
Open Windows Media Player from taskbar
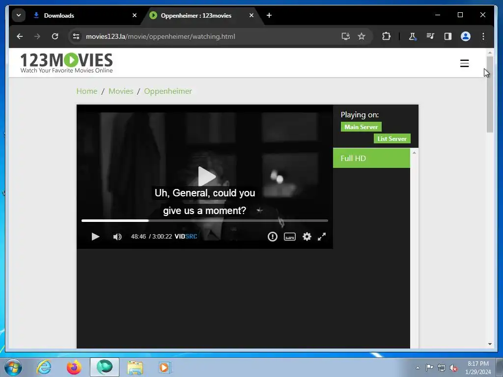[x=165, y=367]
